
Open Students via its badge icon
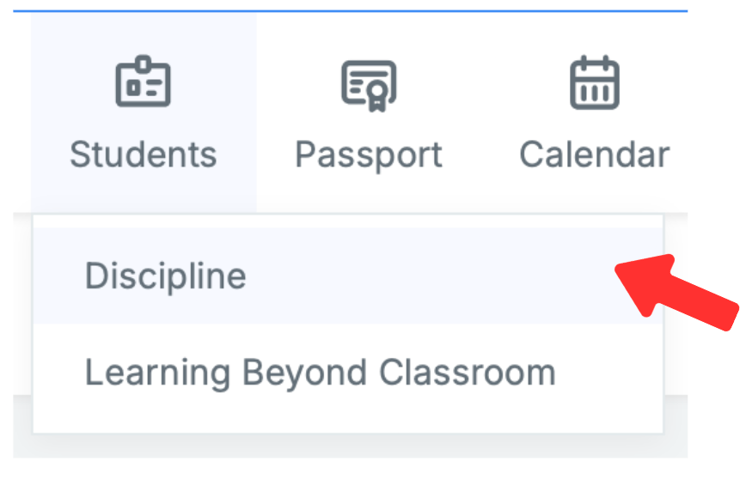(144, 82)
